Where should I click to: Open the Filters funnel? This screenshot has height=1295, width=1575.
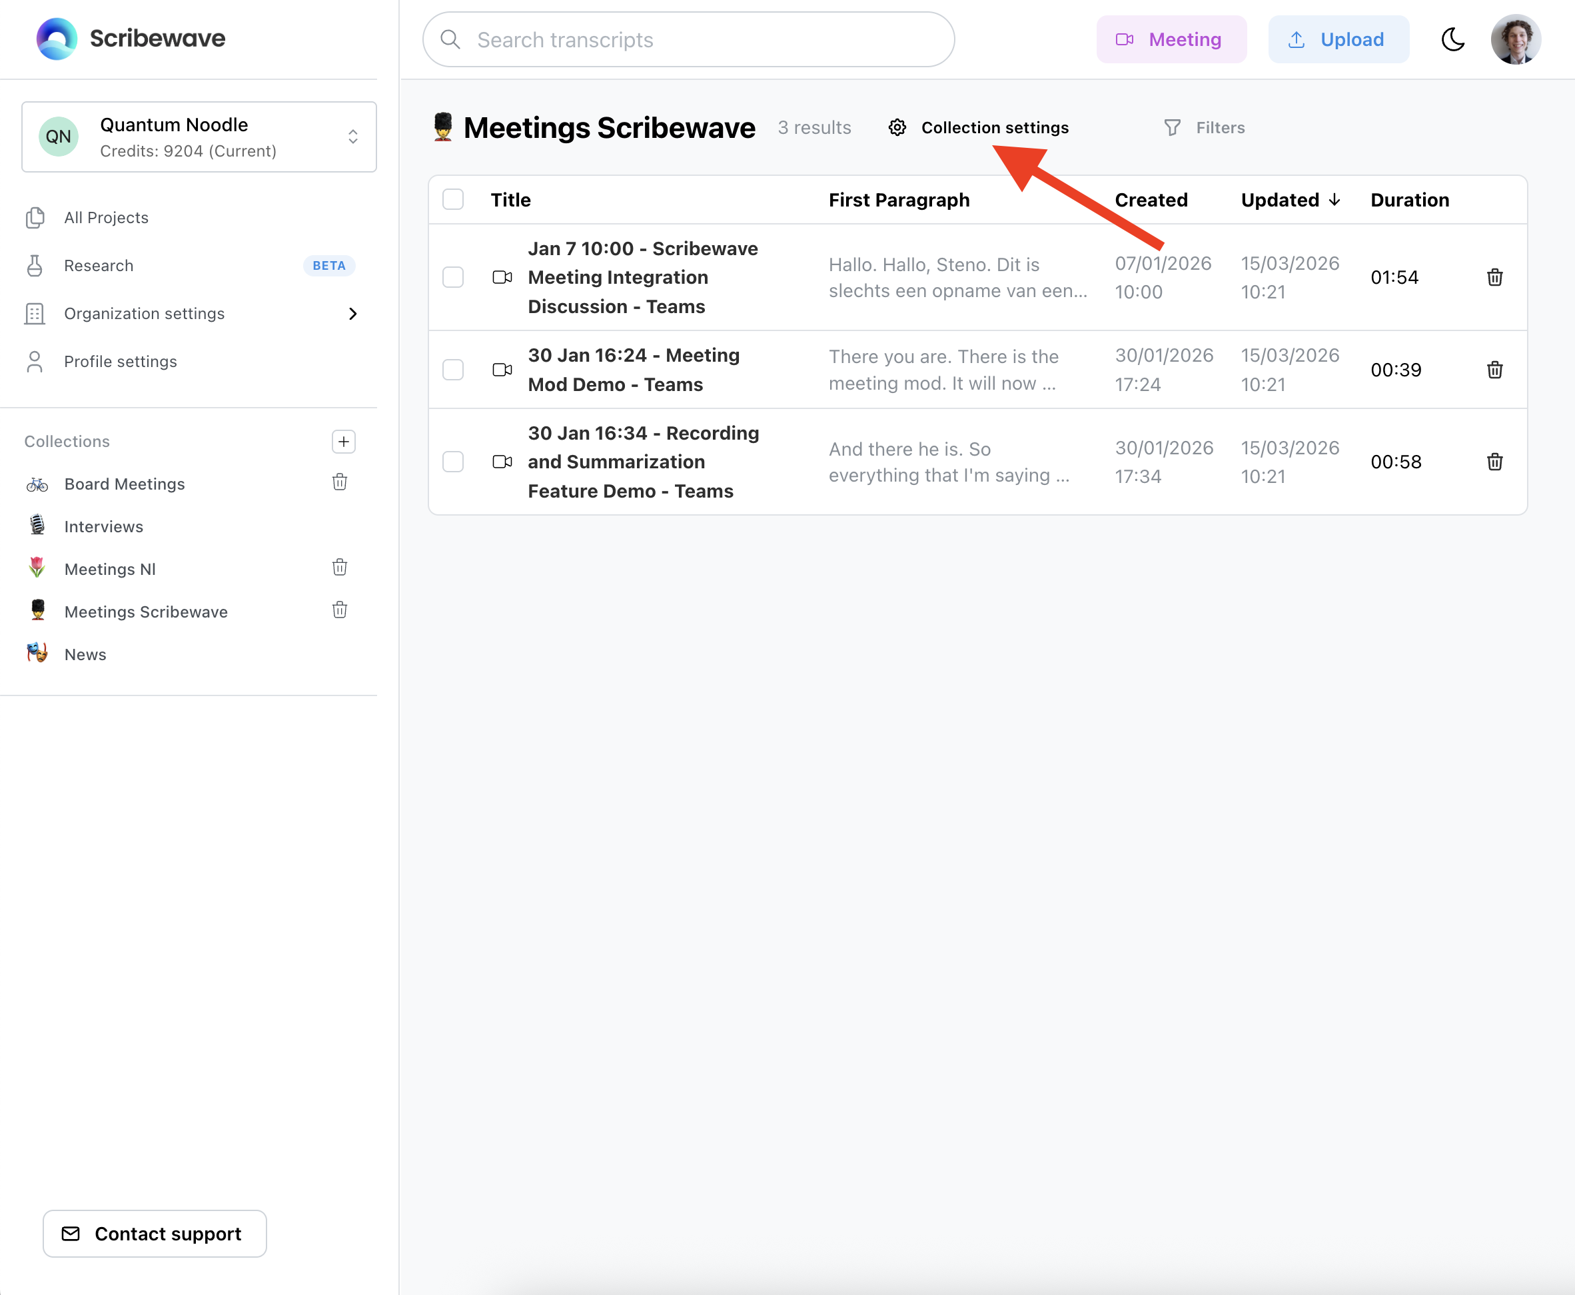tap(1204, 127)
